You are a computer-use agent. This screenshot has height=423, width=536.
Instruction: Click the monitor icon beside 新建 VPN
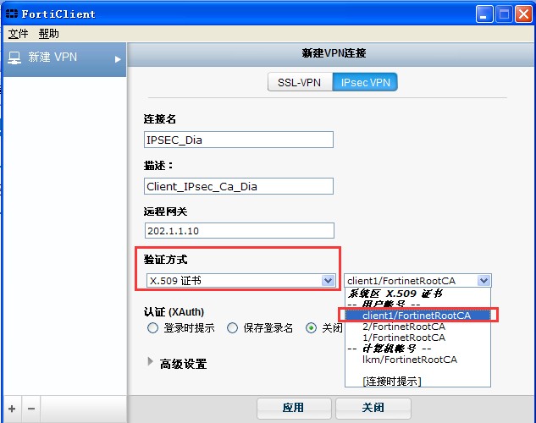click(14, 58)
